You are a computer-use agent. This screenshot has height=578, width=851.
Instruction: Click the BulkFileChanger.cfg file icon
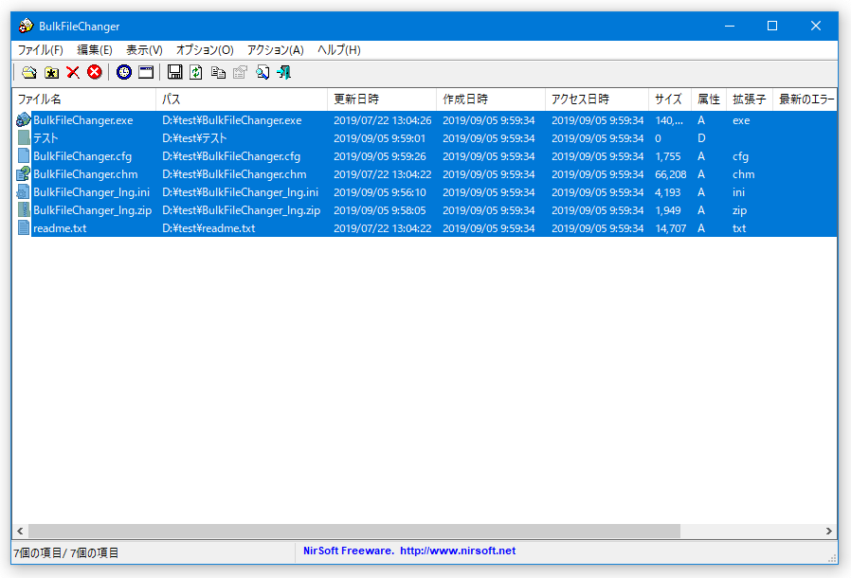[24, 155]
